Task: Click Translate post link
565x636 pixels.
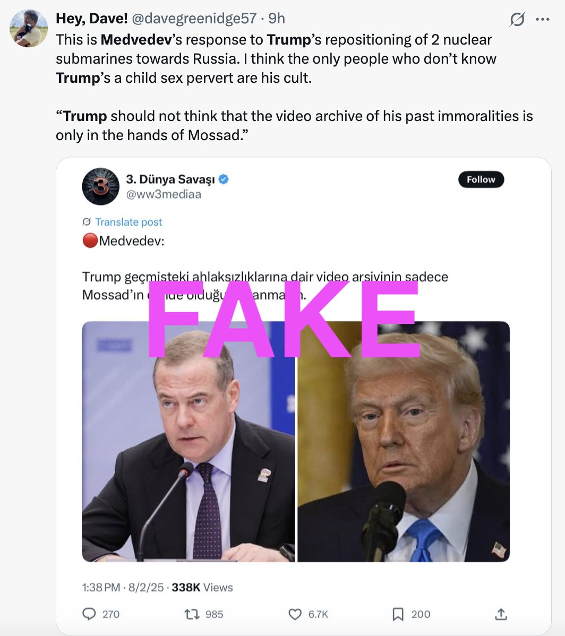Action: tap(128, 222)
